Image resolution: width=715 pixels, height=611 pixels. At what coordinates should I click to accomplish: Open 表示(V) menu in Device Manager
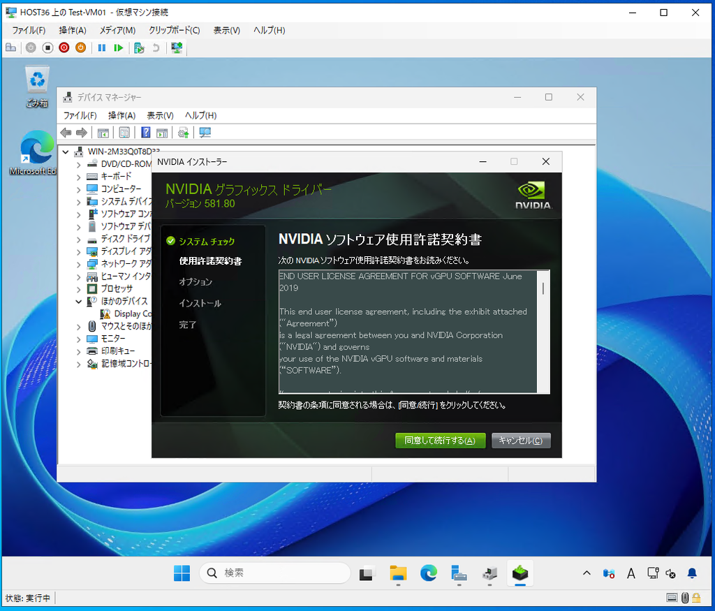160,115
